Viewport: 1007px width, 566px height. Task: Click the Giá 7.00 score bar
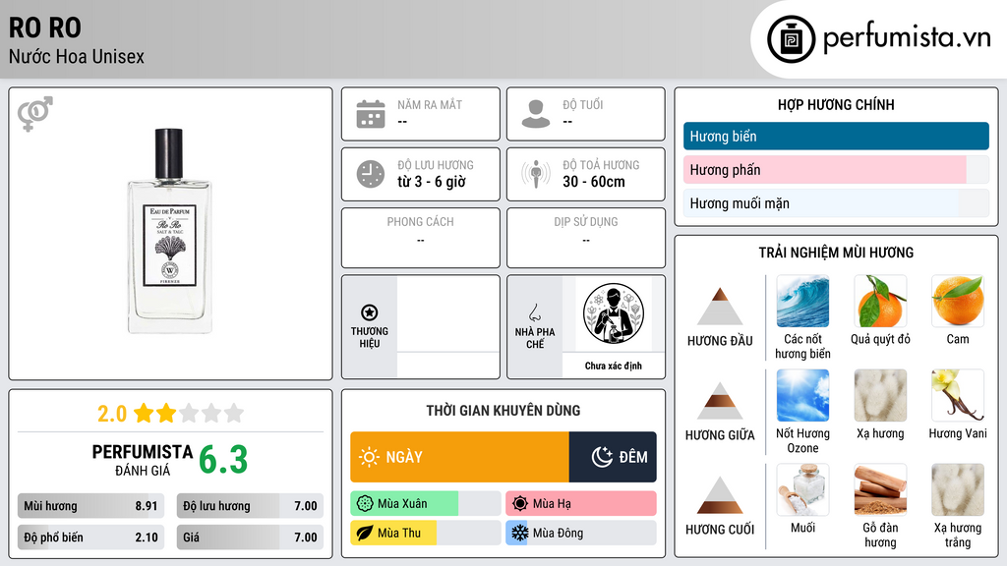point(250,538)
